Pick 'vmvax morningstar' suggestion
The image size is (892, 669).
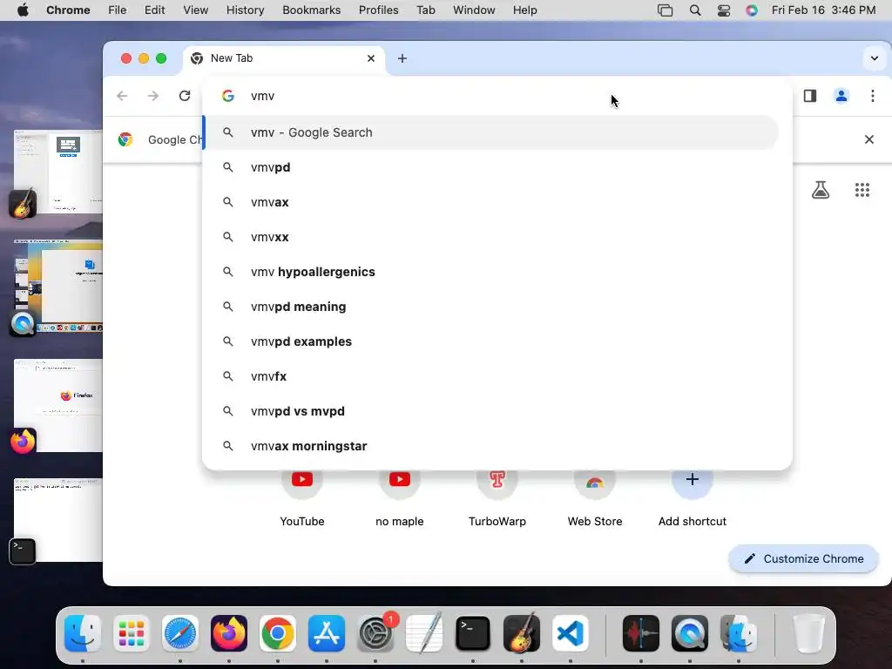click(x=491, y=446)
